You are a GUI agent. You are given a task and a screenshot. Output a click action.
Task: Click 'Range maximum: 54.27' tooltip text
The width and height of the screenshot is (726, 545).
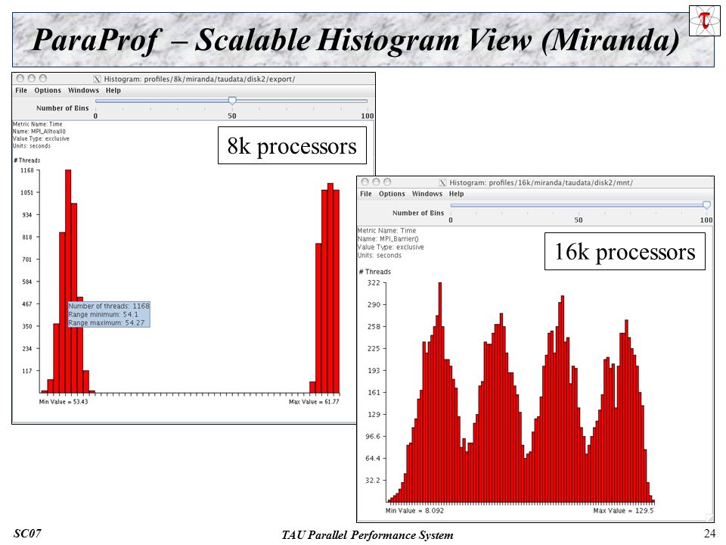pos(107,323)
